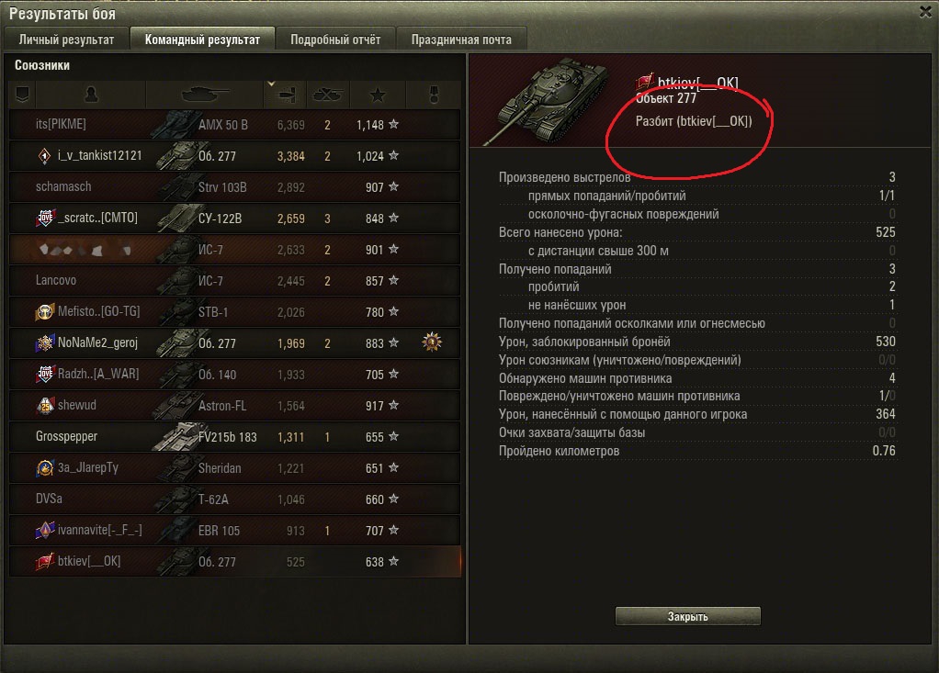Sort by medal achievements icon column
The height and width of the screenshot is (673, 939).
tap(434, 95)
